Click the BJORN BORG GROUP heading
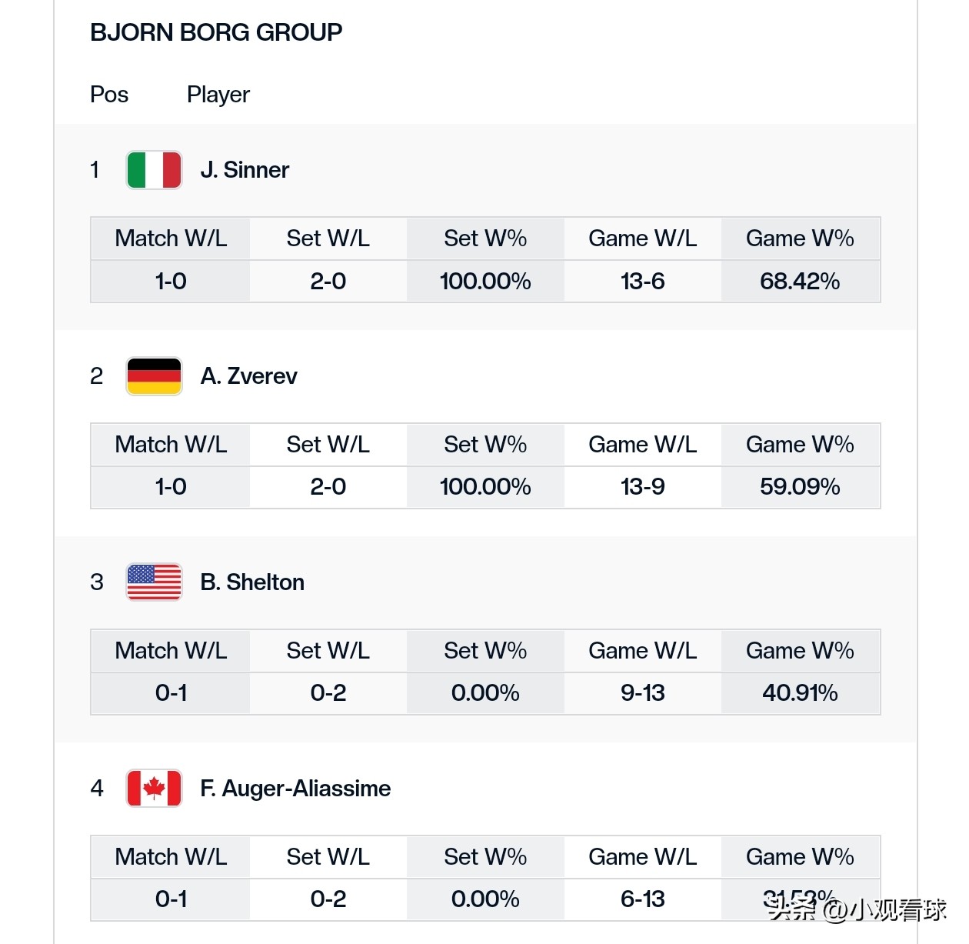Image resolution: width=969 pixels, height=944 pixels. tap(216, 32)
